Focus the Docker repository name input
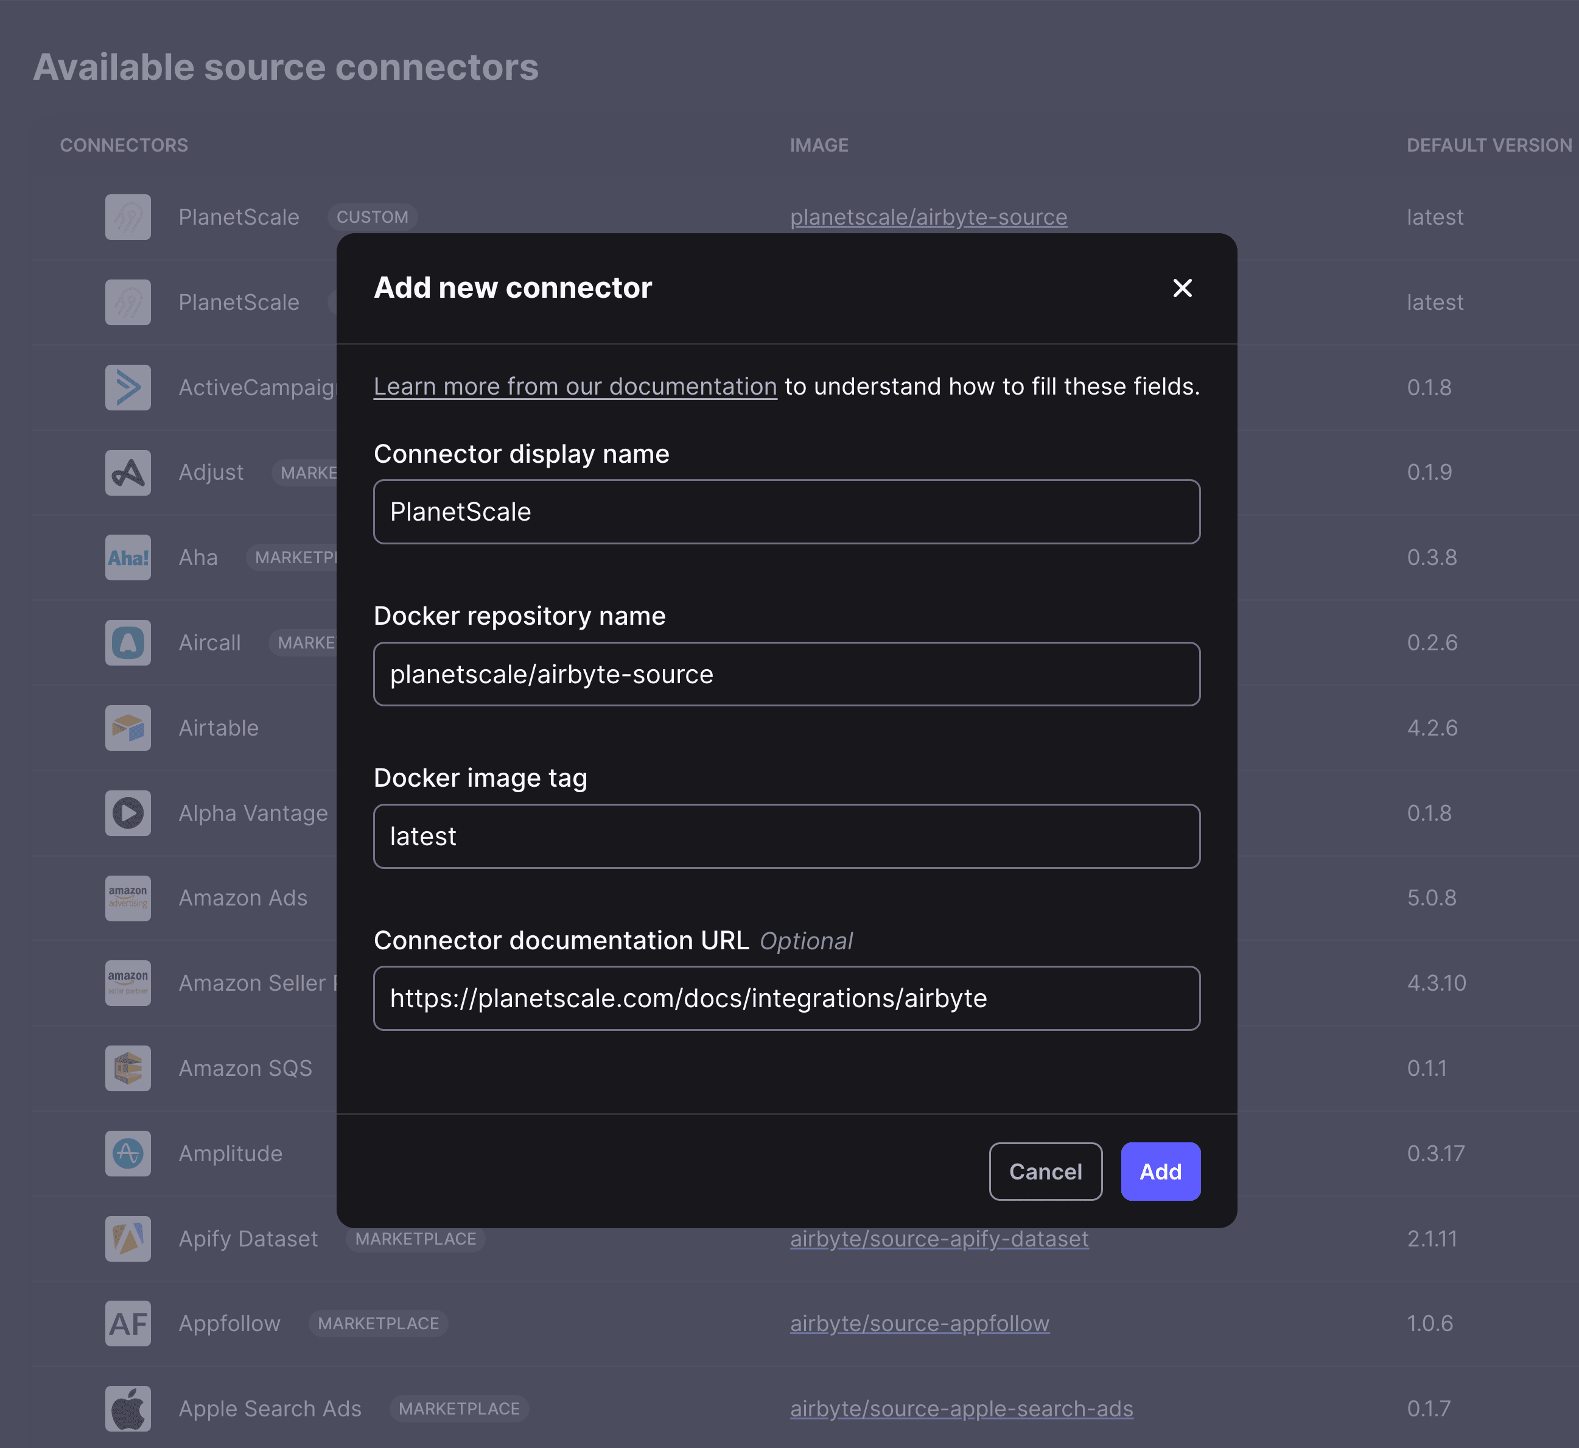The width and height of the screenshot is (1579, 1448). (786, 674)
